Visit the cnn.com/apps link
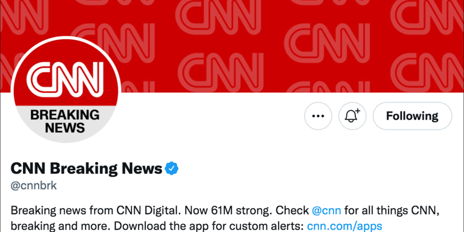This screenshot has width=464, height=232. click(344, 226)
